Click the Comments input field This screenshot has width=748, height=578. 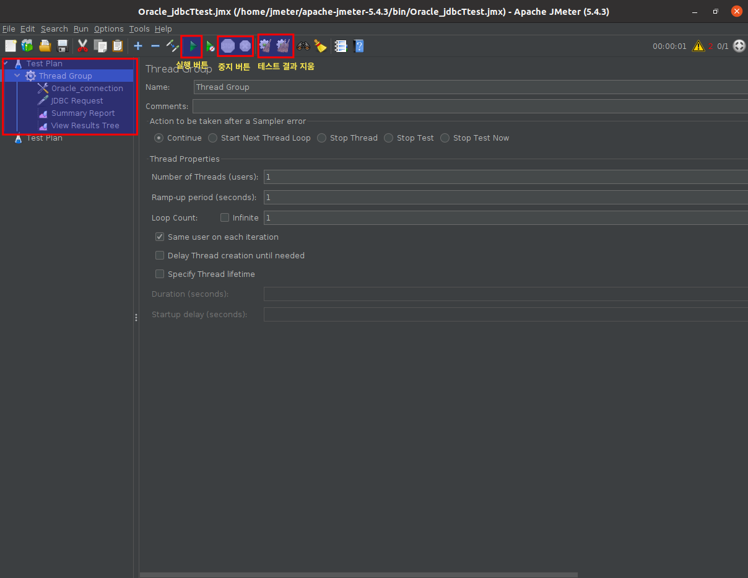470,106
